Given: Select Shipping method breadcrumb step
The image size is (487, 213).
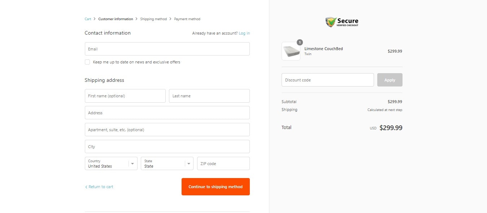Looking at the screenshot, I should [x=153, y=19].
